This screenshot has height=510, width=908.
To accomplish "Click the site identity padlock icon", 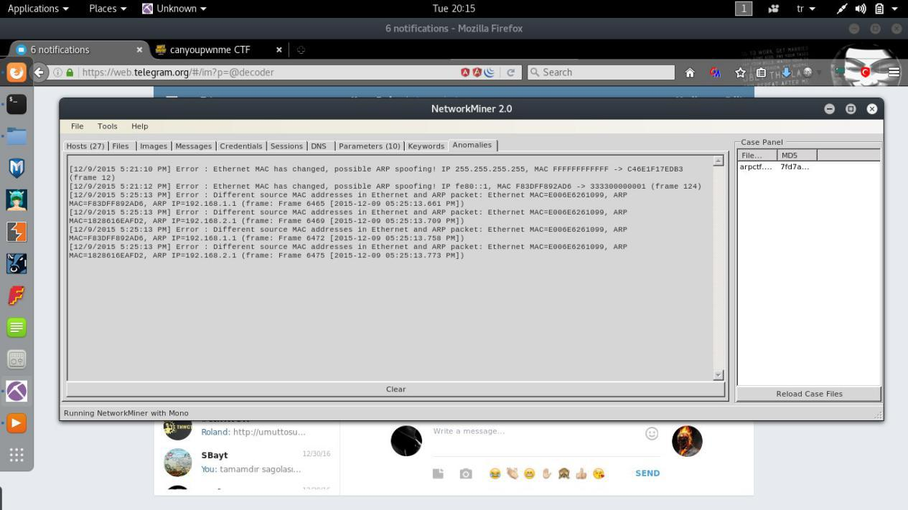I will [x=70, y=72].
